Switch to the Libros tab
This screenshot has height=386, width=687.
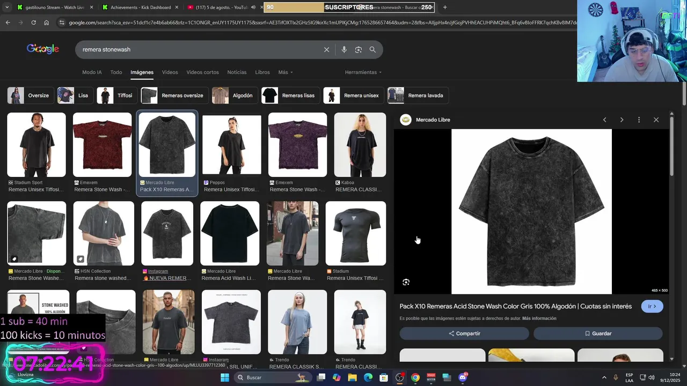click(x=262, y=72)
